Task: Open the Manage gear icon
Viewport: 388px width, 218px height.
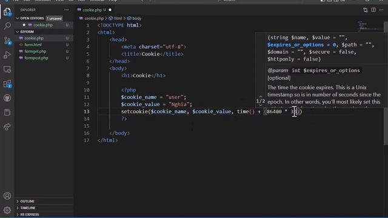Action: pyautogui.click(x=7, y=210)
